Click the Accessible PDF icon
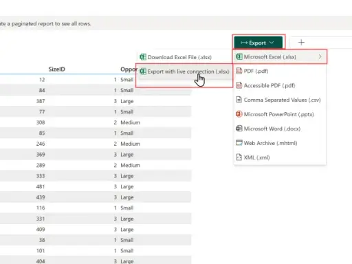 click(x=239, y=85)
